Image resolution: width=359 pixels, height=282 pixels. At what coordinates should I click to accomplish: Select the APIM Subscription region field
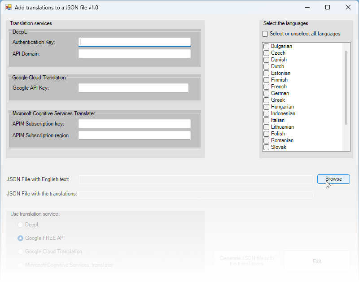tap(134, 135)
